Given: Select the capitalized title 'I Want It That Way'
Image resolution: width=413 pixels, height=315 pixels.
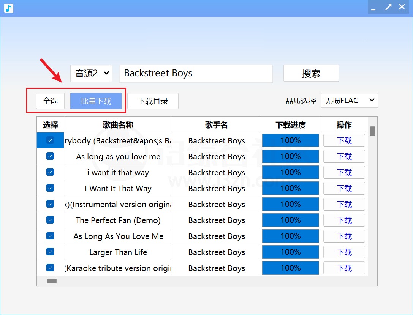Looking at the screenshot, I should pyautogui.click(x=118, y=189).
